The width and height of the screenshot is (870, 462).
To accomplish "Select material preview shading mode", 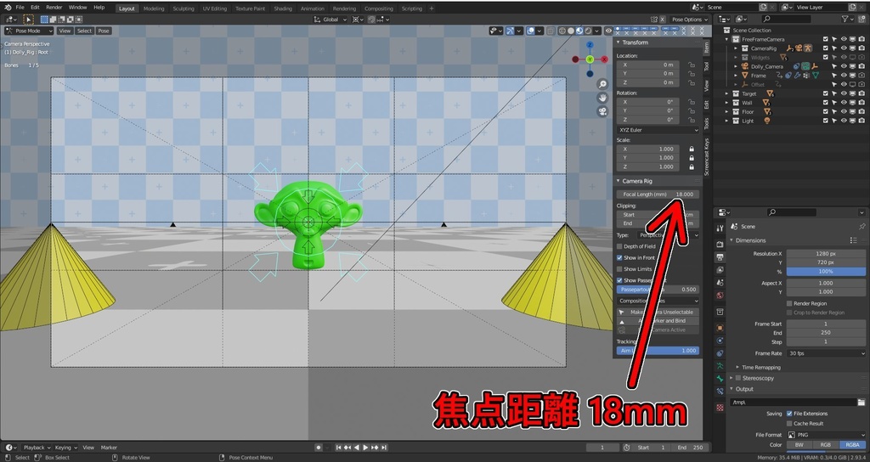I will pyautogui.click(x=579, y=31).
